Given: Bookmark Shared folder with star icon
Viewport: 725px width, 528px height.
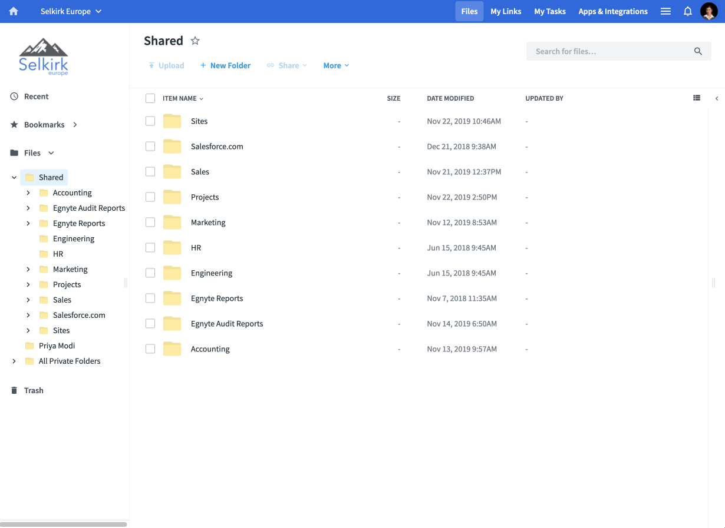Looking at the screenshot, I should coord(195,41).
